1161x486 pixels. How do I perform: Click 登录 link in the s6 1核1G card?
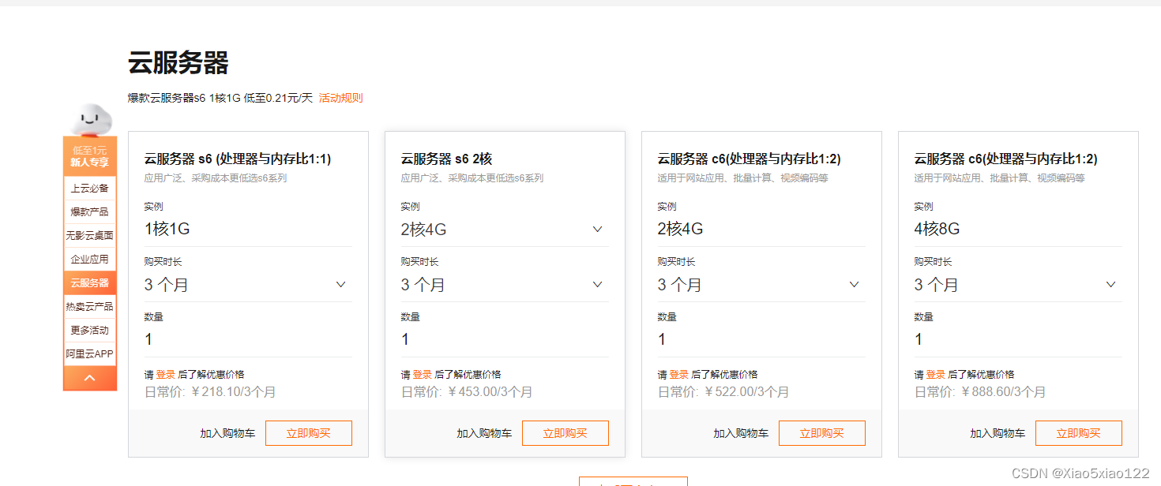[x=165, y=375]
